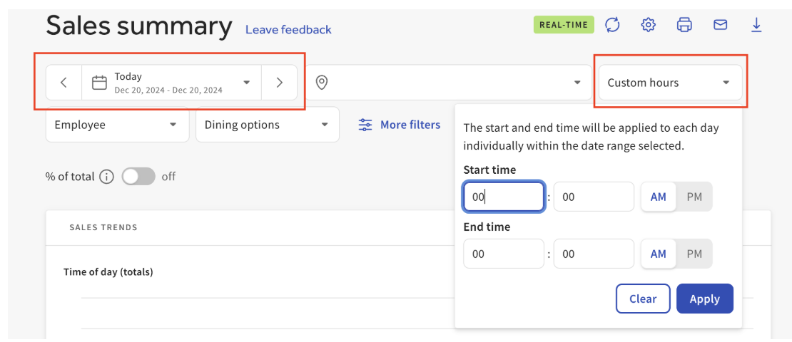The width and height of the screenshot is (792, 342).
Task: Click the refresh report icon
Action: [x=612, y=25]
